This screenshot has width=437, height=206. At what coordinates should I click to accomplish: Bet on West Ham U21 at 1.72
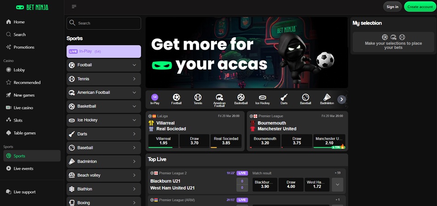click(x=317, y=184)
